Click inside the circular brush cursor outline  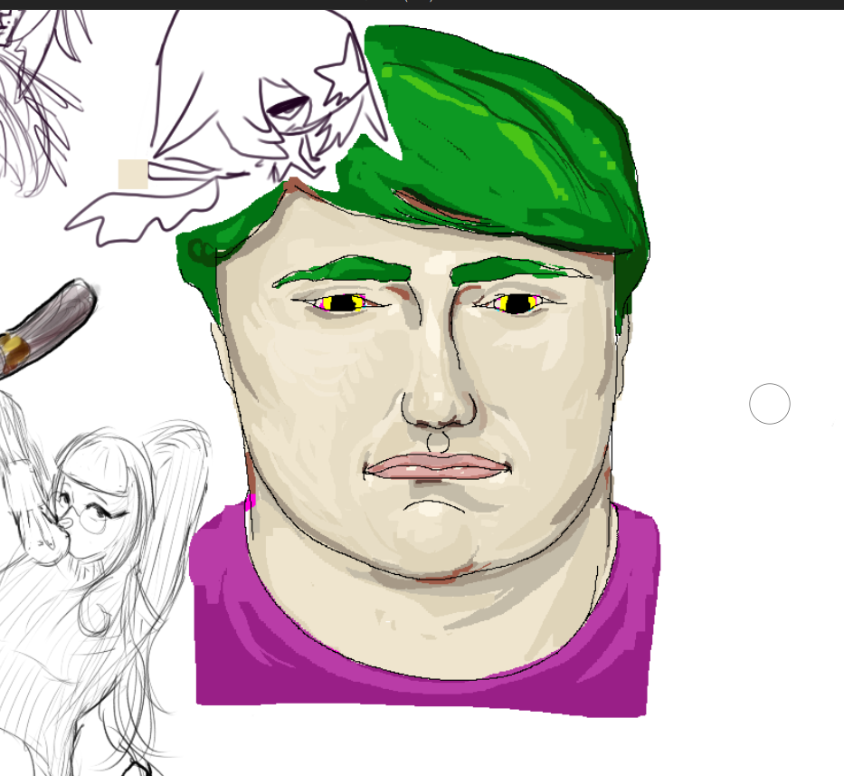770,404
